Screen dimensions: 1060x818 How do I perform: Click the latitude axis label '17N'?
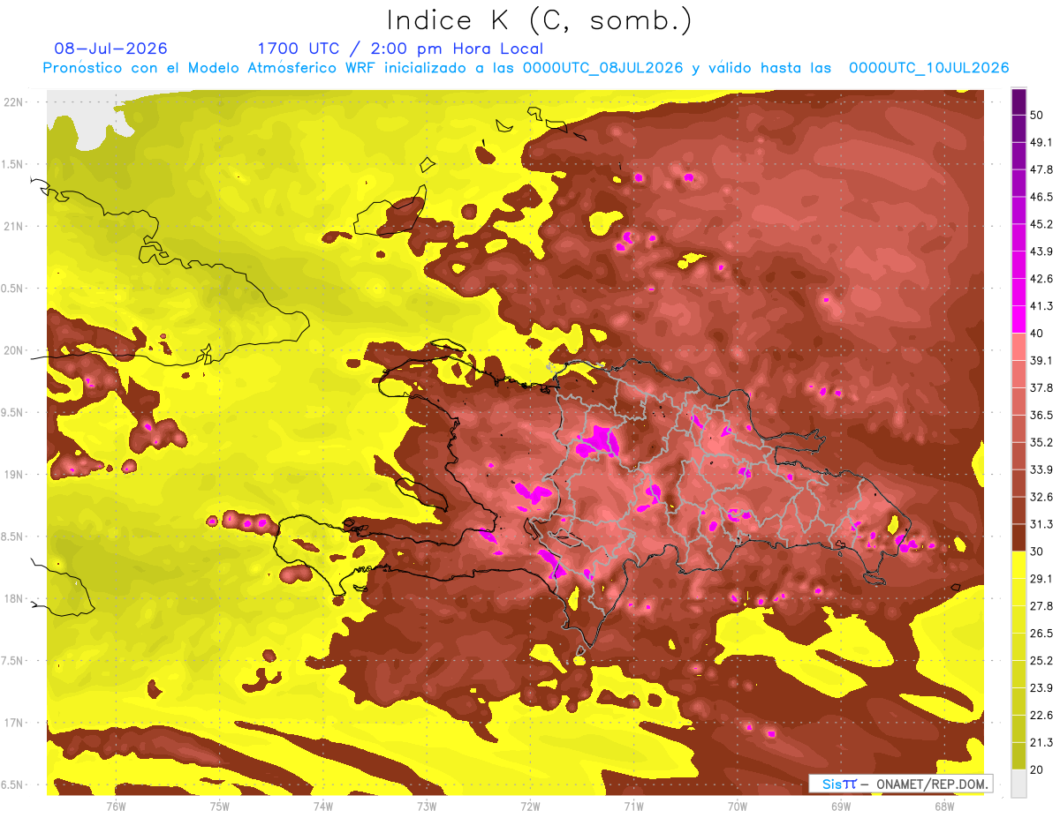[x=14, y=724]
